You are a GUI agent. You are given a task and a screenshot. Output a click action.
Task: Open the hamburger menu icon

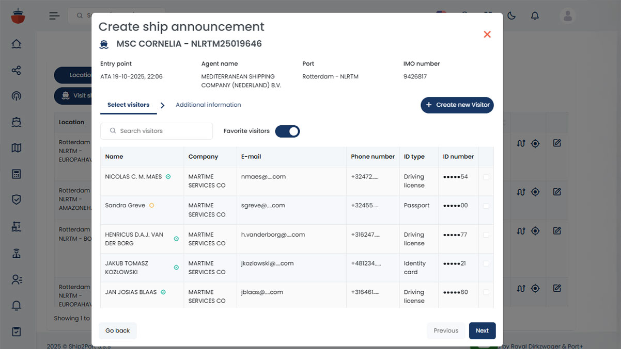54,16
